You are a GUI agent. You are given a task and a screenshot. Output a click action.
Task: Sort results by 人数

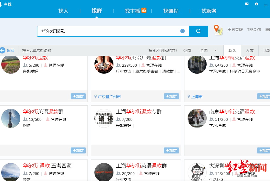pyautogui.click(x=250, y=50)
